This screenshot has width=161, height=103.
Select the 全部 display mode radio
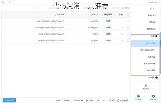tap(118, 8)
